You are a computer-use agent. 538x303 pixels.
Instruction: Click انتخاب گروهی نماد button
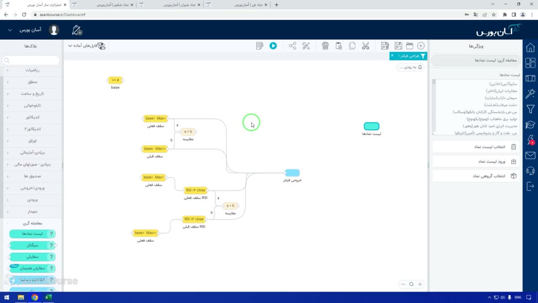coord(476,176)
